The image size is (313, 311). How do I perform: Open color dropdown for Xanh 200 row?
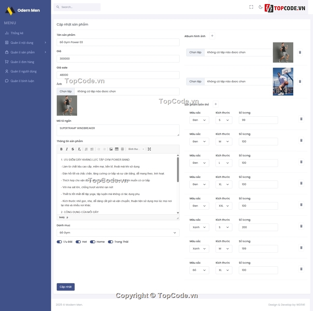click(x=199, y=227)
